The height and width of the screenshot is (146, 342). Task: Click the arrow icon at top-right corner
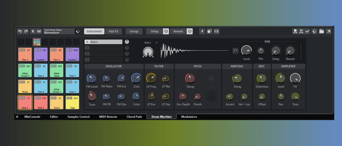point(328,31)
